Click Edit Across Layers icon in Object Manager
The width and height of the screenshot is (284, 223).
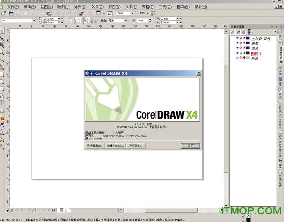tap(238, 32)
